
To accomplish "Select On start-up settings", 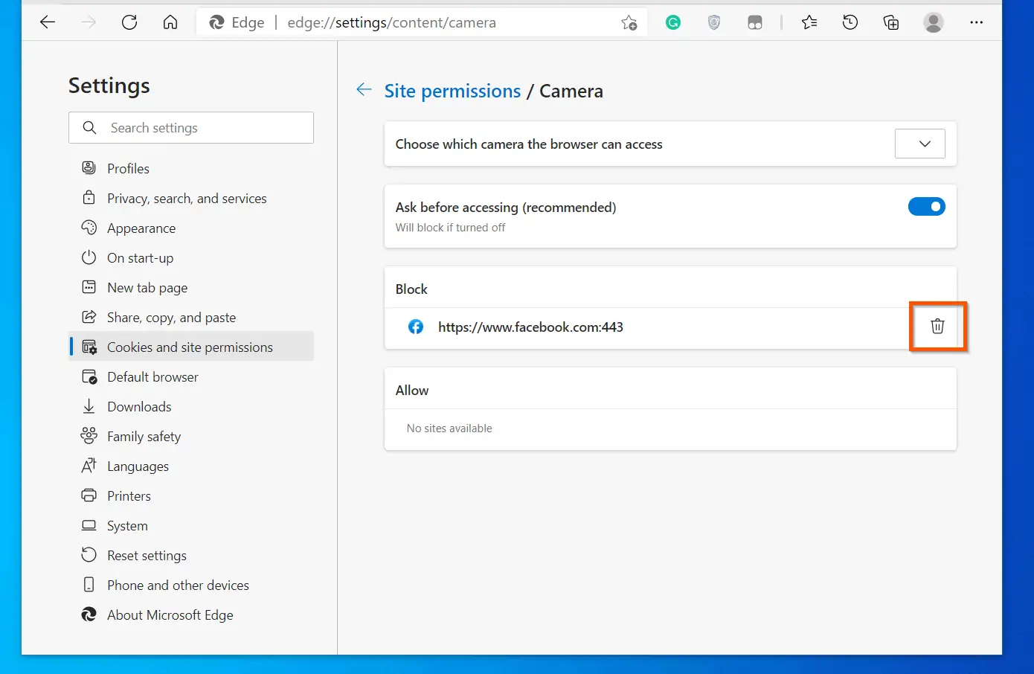I will click(x=191, y=257).
